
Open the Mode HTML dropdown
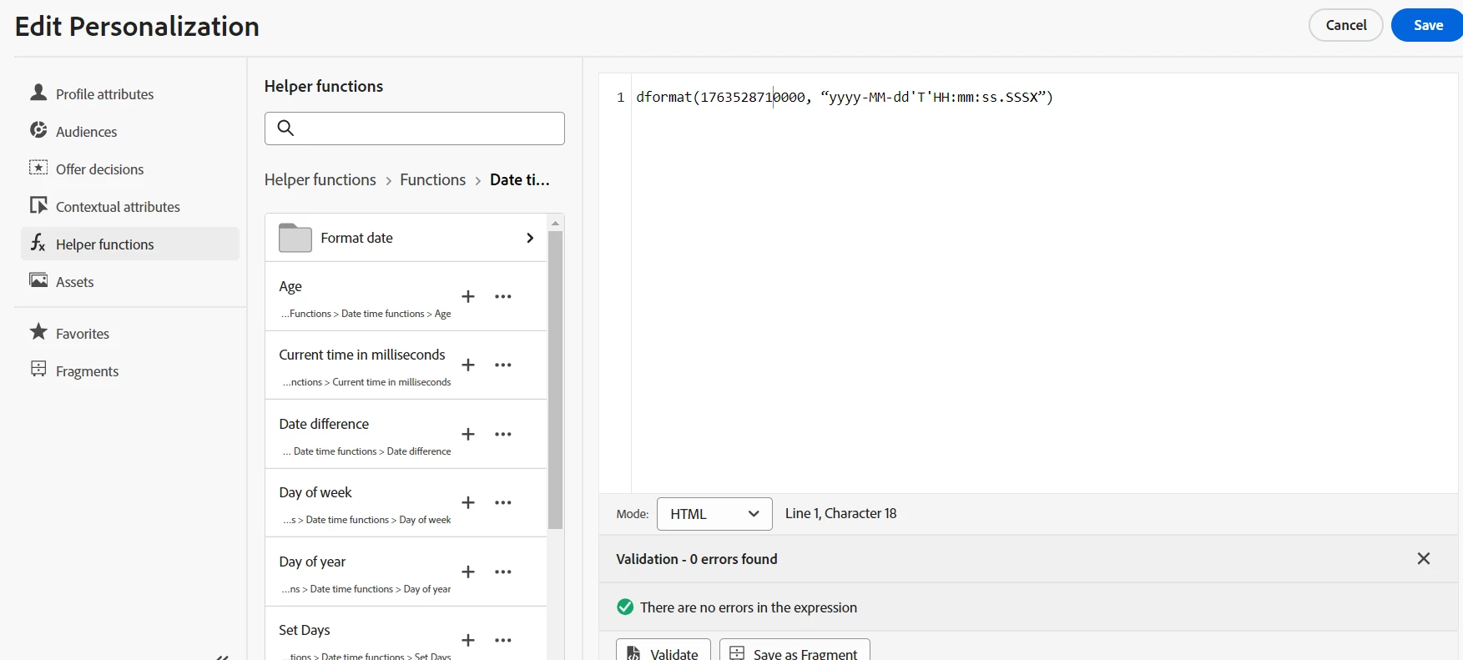tap(714, 514)
